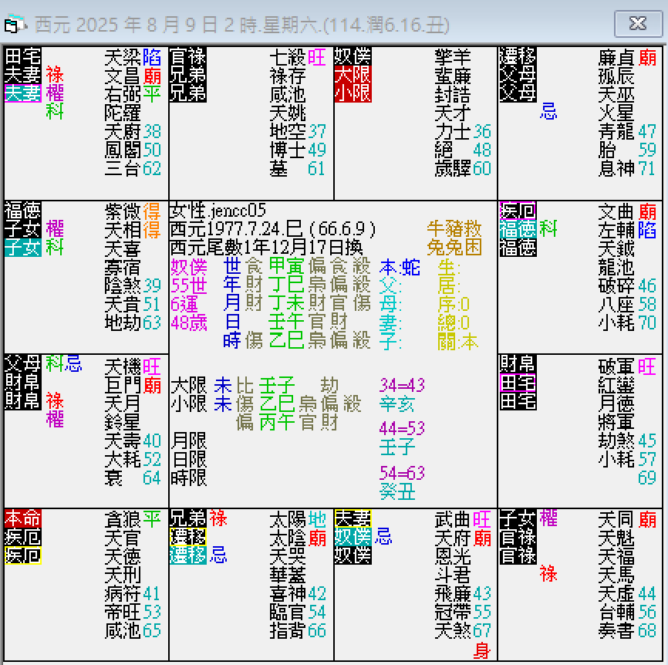Select the '天同' star
This screenshot has height=665, width=668.
tap(616, 520)
